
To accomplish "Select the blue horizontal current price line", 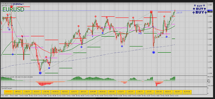I will (104, 10).
